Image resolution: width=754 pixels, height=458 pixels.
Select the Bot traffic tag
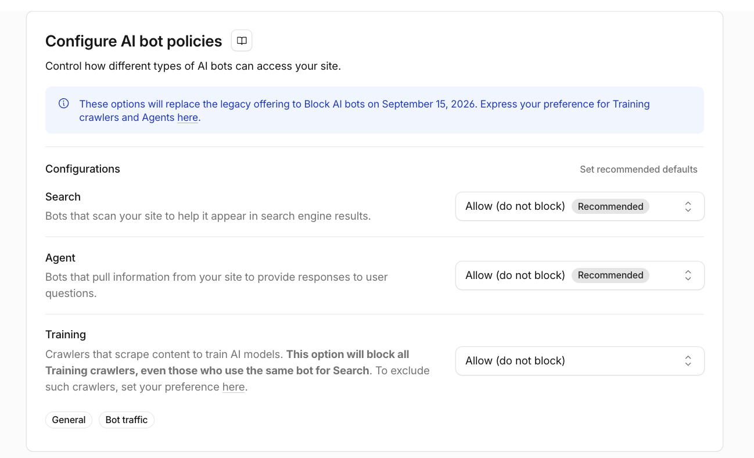[x=127, y=420]
